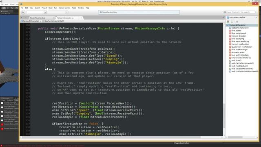Close the PlayerMovement.cs tab
Screen dimensions: 261x147
(54, 18)
